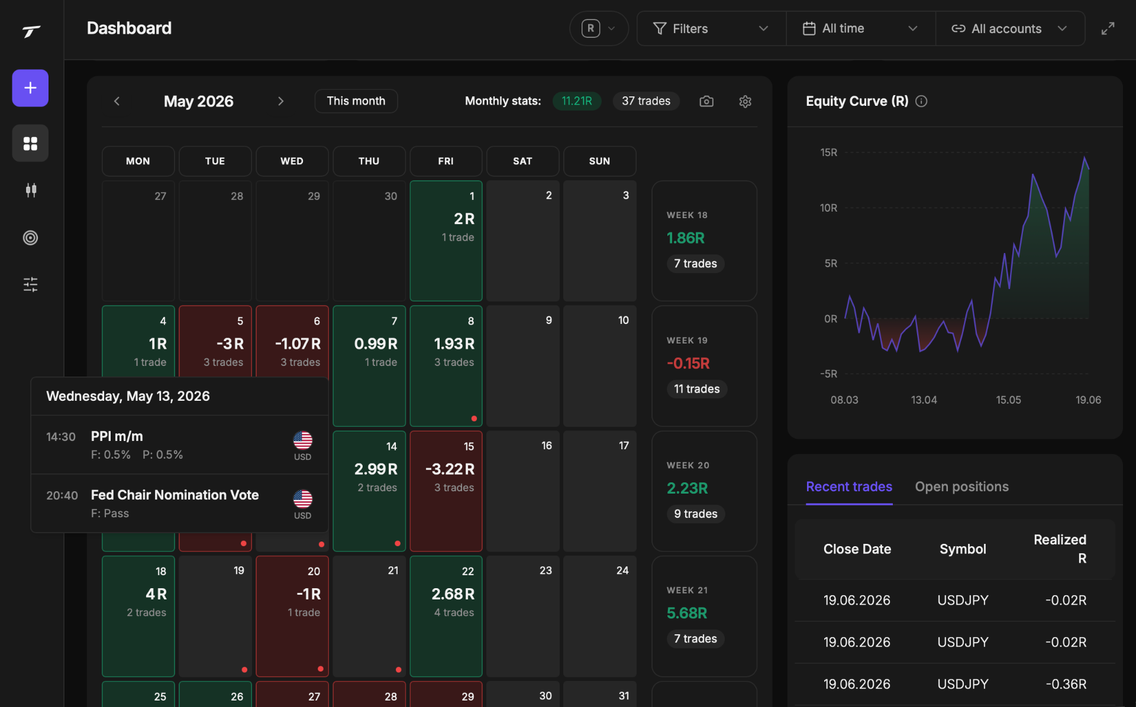Select the Recent trades tab
This screenshot has width=1136, height=707.
[849, 487]
